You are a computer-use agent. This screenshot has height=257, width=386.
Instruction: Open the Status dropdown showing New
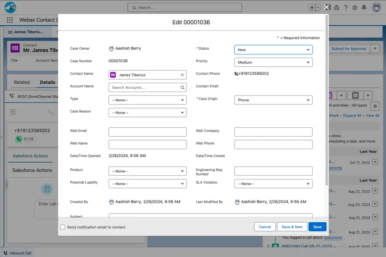[x=273, y=50]
